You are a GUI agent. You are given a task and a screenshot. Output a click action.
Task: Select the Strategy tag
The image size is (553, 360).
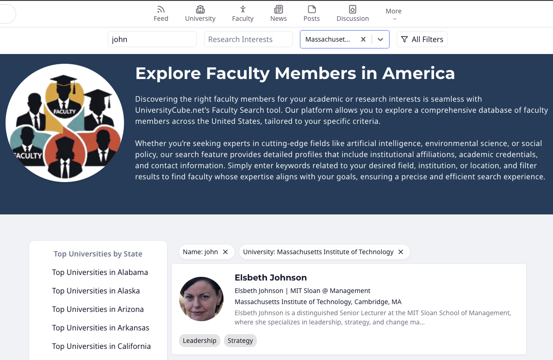pyautogui.click(x=240, y=341)
